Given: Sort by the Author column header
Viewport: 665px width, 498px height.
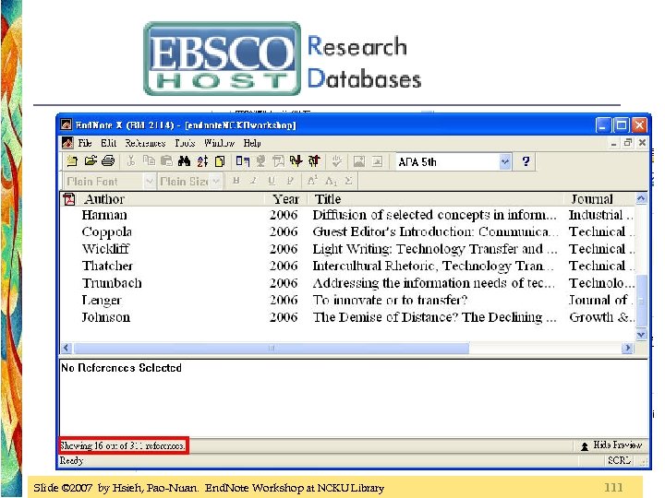Looking at the screenshot, I should (x=172, y=199).
